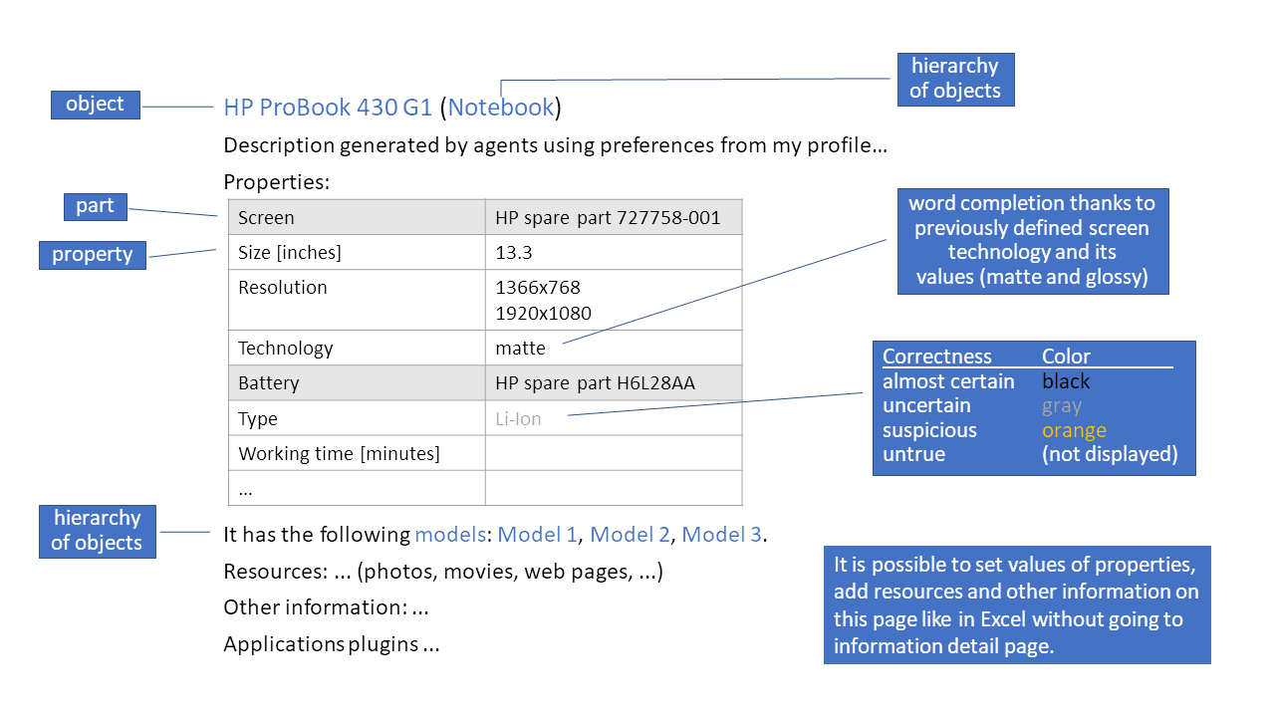Open the Model 2 link
This screenshot has height=717, width=1275.
pos(630,535)
